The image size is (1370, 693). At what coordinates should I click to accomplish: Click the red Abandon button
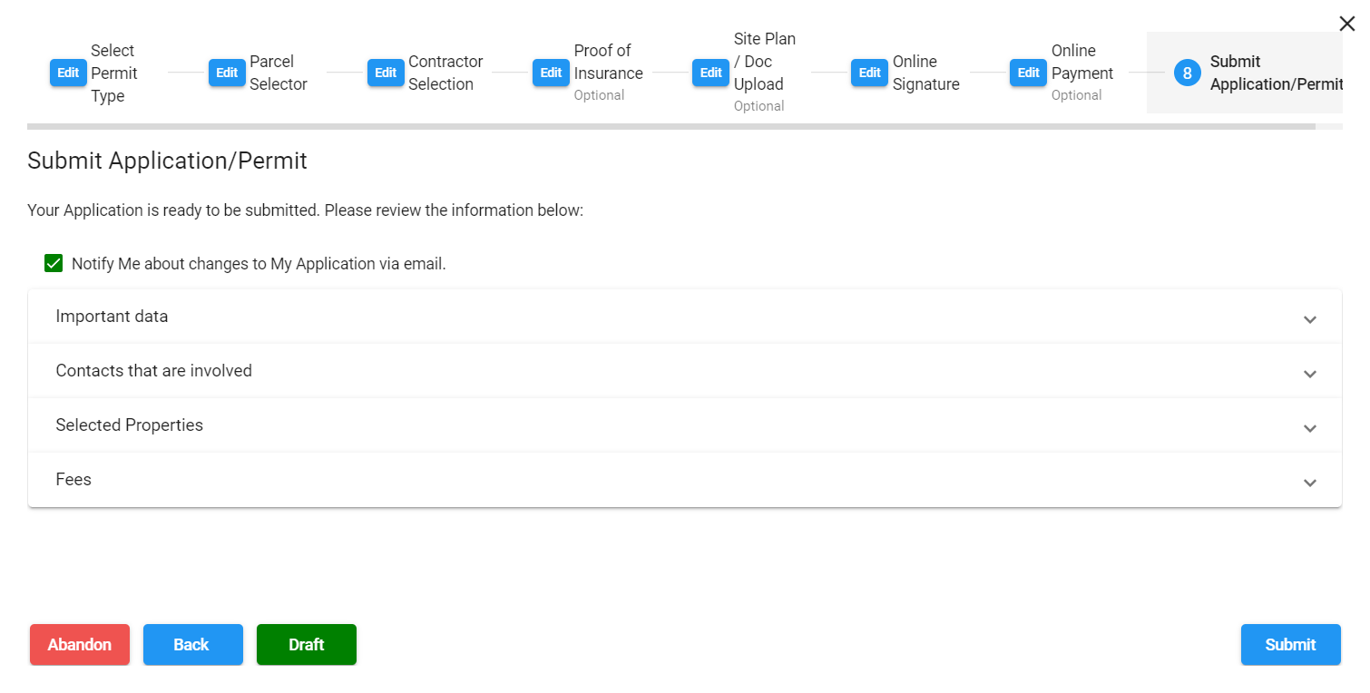coord(80,645)
